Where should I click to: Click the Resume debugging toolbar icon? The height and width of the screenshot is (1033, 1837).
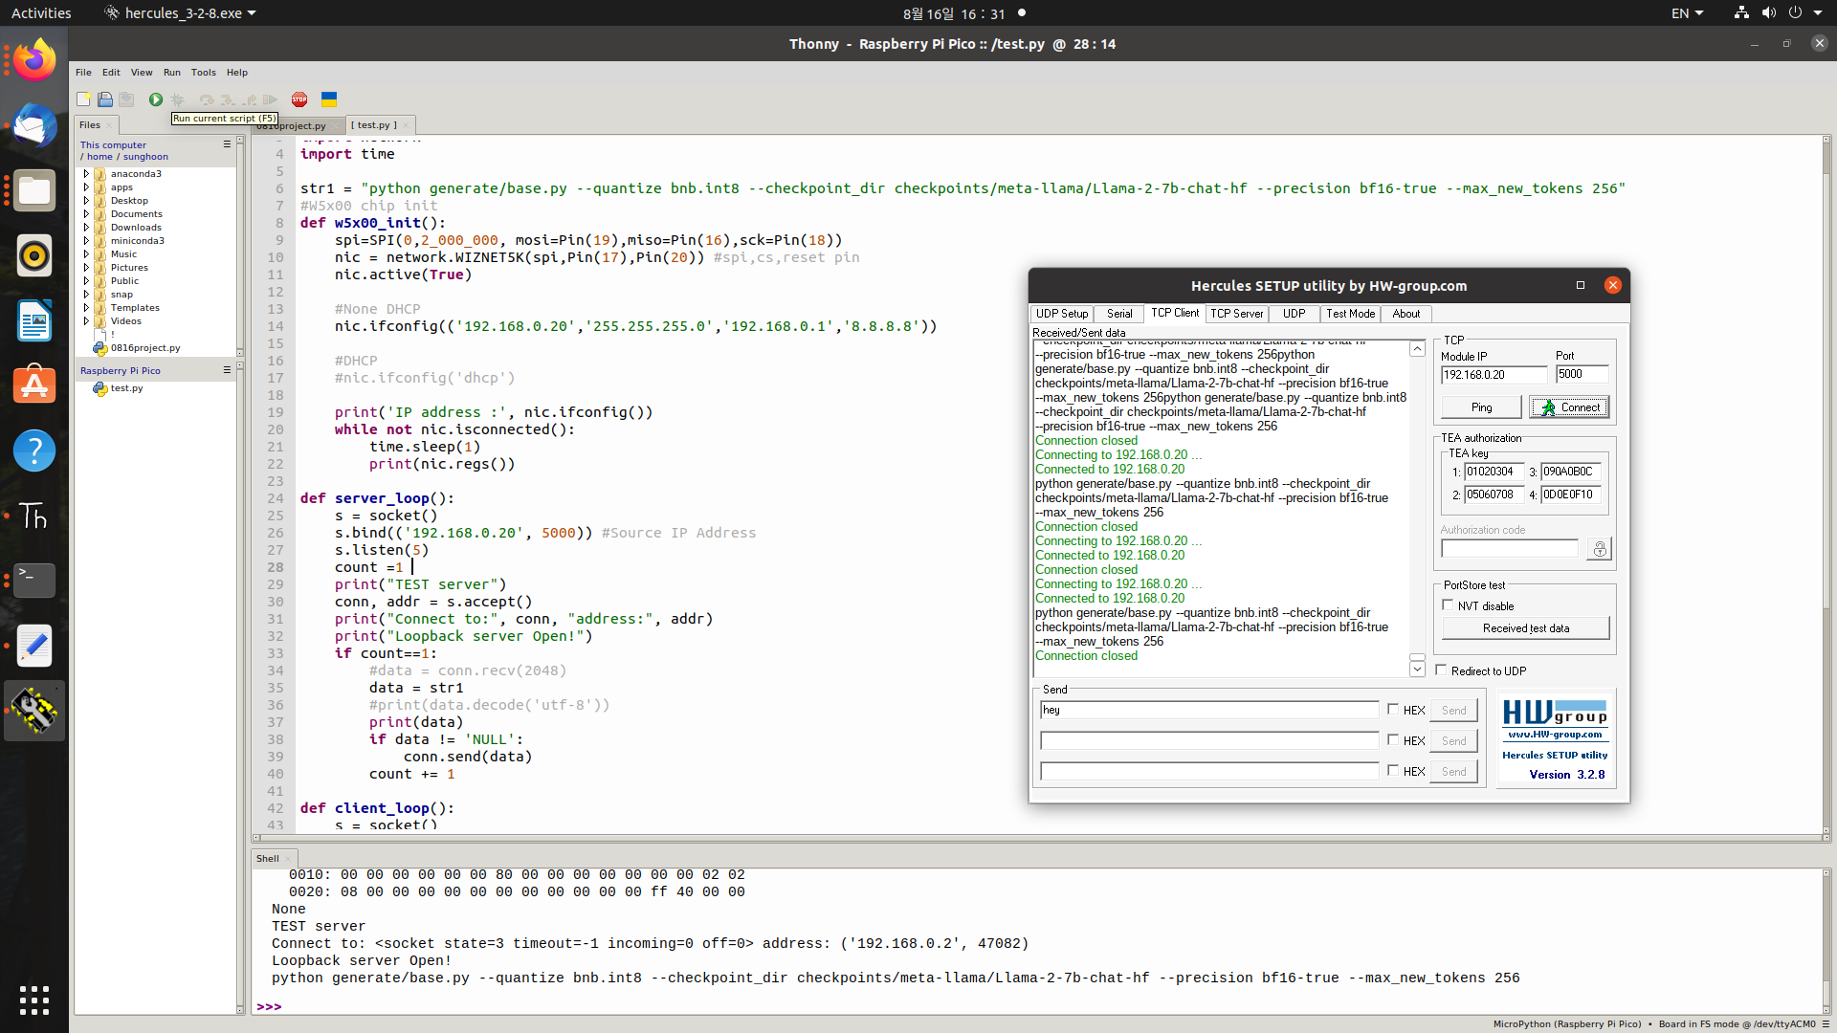pos(271,99)
